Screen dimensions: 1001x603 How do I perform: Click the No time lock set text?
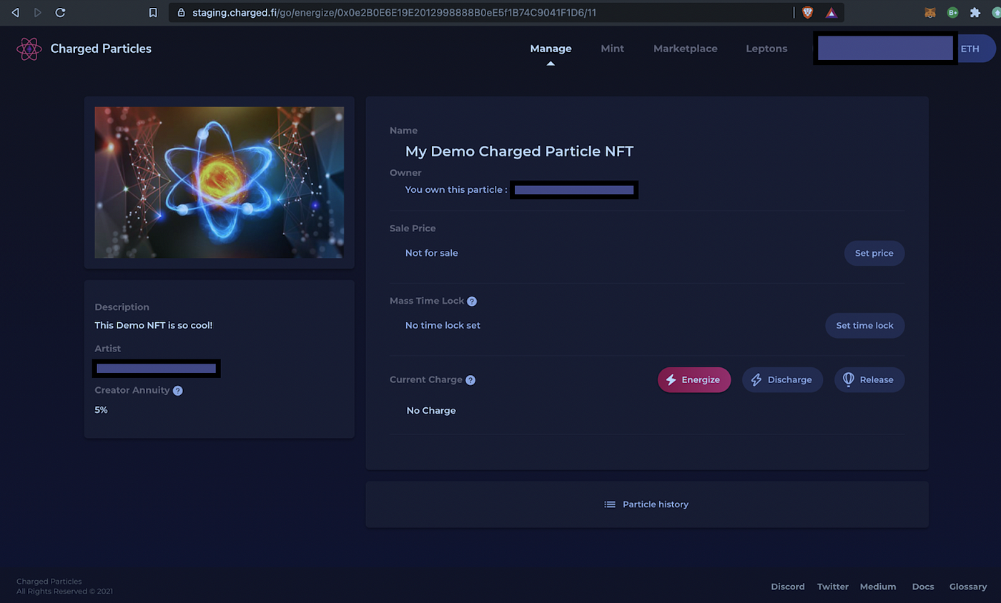443,326
